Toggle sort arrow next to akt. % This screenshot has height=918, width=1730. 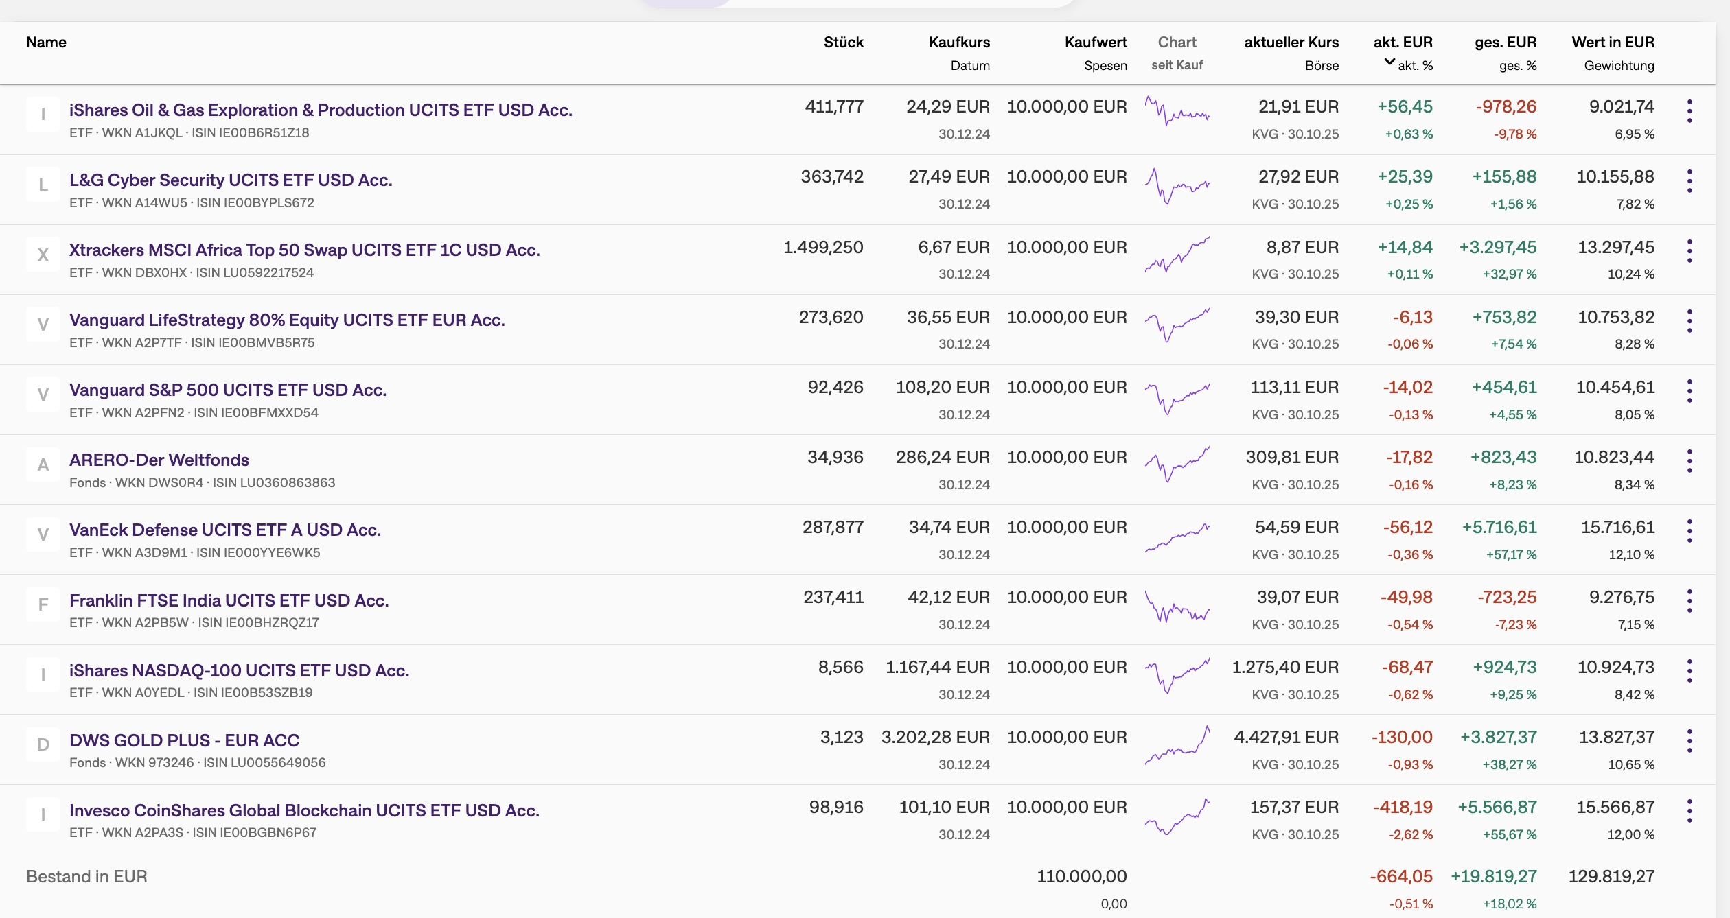1389,62
